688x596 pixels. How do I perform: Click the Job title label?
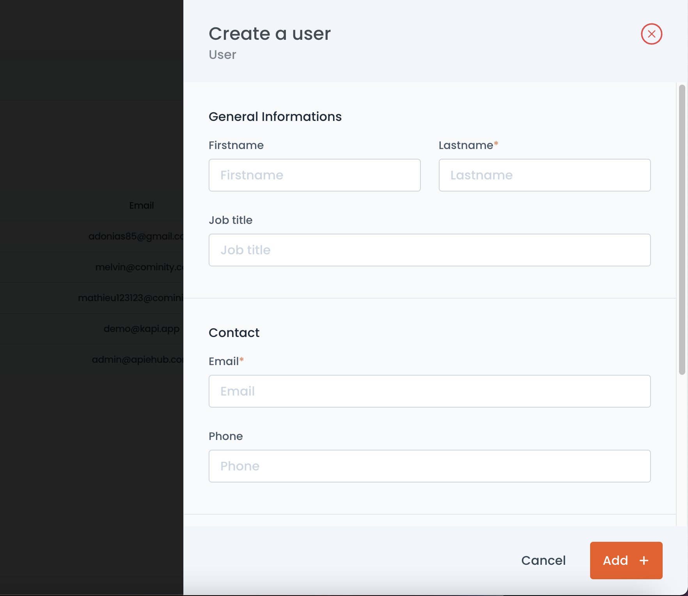click(231, 220)
